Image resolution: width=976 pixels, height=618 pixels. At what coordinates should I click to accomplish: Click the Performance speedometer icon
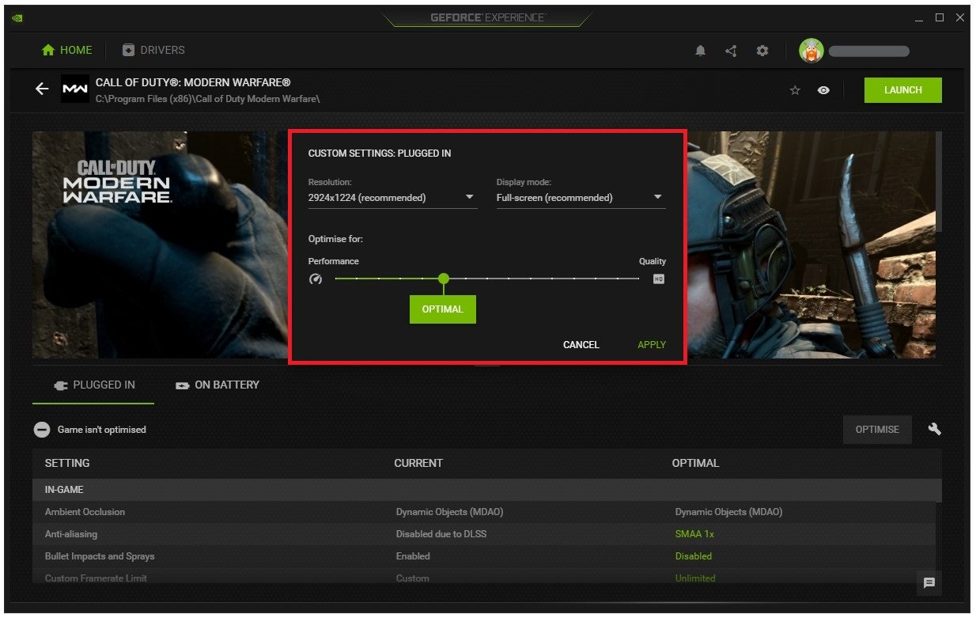[x=316, y=279]
